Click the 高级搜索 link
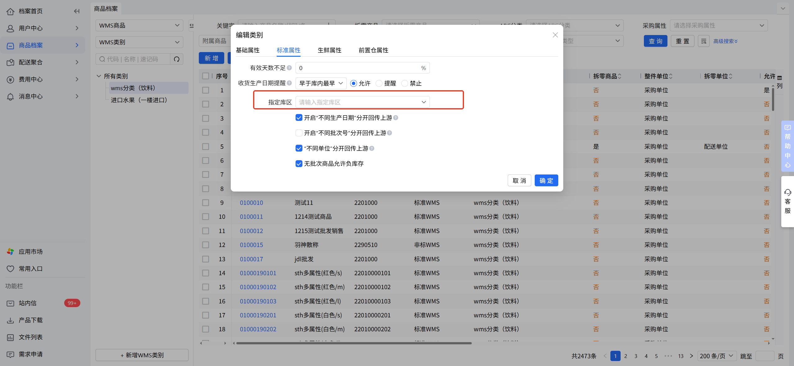 (x=725, y=41)
